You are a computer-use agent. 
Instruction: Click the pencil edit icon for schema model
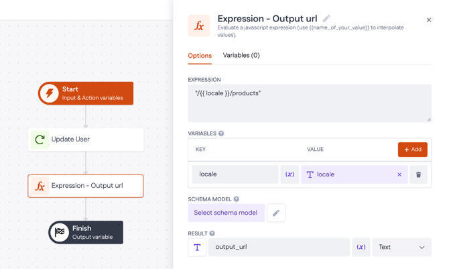[x=276, y=213]
